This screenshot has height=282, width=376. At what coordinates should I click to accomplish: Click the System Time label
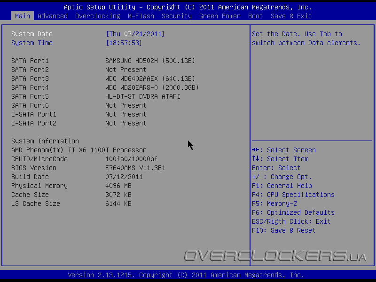pyautogui.click(x=32, y=43)
